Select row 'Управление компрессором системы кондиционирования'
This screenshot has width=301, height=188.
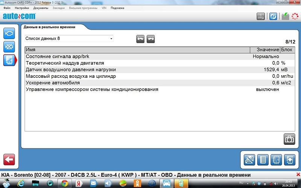[160, 89]
